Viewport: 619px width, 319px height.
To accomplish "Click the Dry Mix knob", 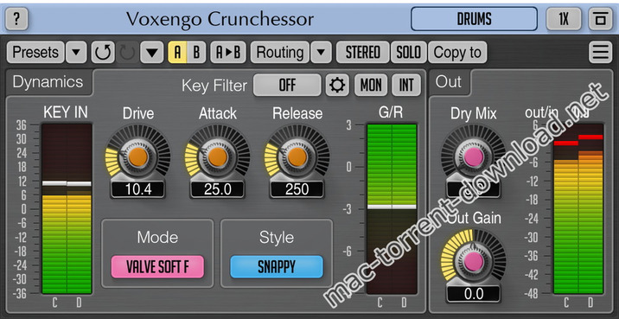I will (474, 156).
